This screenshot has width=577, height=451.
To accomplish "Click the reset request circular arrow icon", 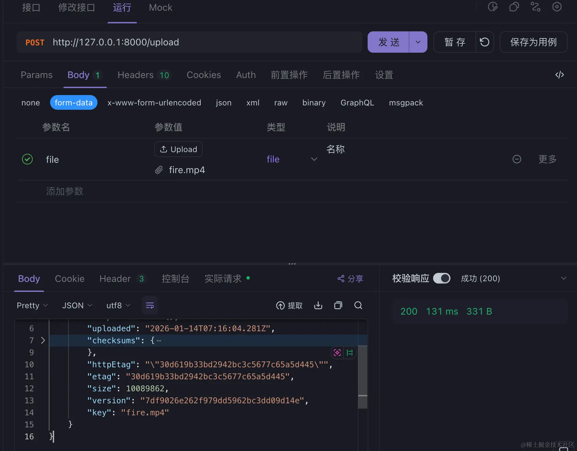I will click(485, 42).
